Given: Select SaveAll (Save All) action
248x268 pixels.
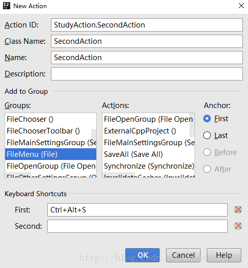Looking at the screenshot, I should click(x=148, y=154).
